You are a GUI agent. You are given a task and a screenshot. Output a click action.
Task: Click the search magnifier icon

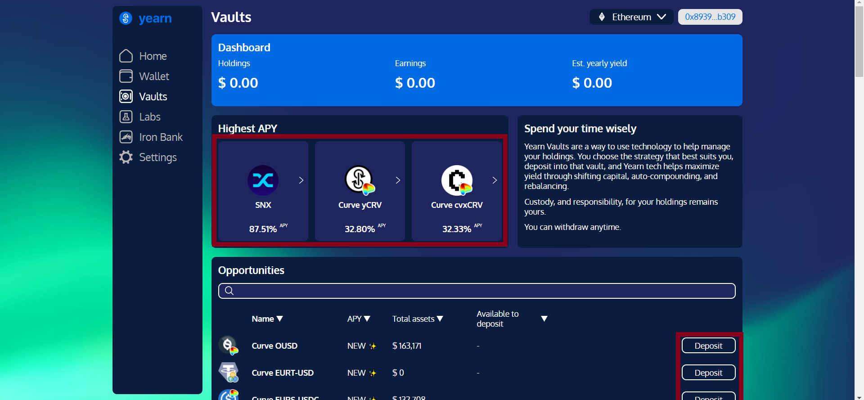229,291
